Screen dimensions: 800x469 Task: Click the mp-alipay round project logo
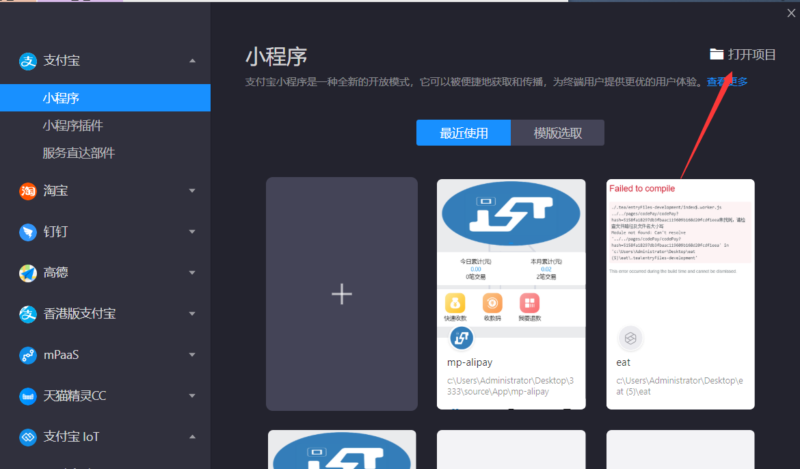[462, 338]
